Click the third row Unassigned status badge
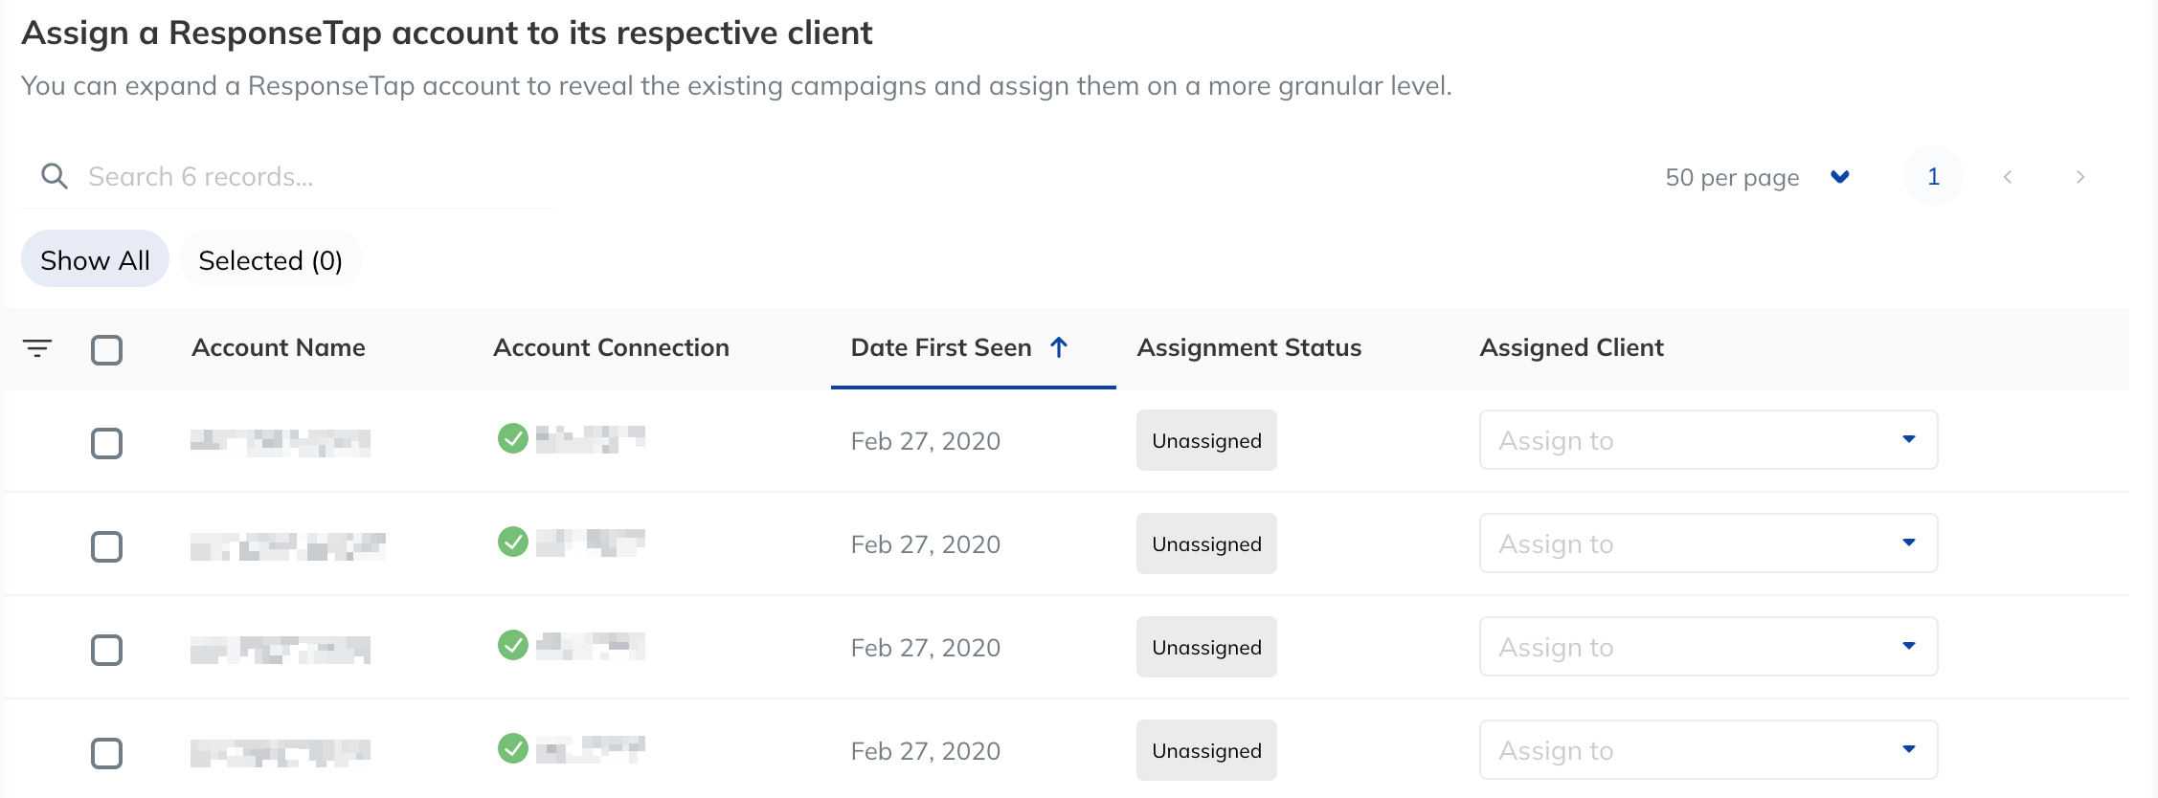The width and height of the screenshot is (2158, 798). (x=1206, y=647)
